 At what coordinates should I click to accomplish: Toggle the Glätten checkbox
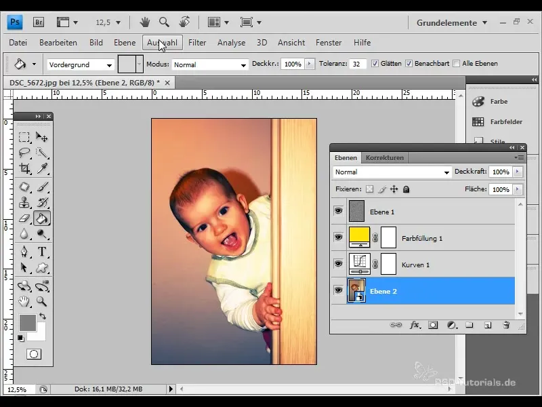pyautogui.click(x=375, y=64)
